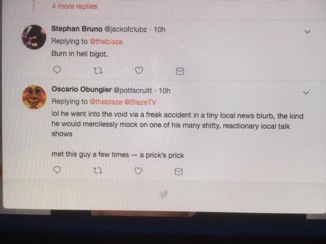Open the dropdown chevron on Stephan Bruno's tweet
Screen dimensions: 326x244
tap(308, 32)
